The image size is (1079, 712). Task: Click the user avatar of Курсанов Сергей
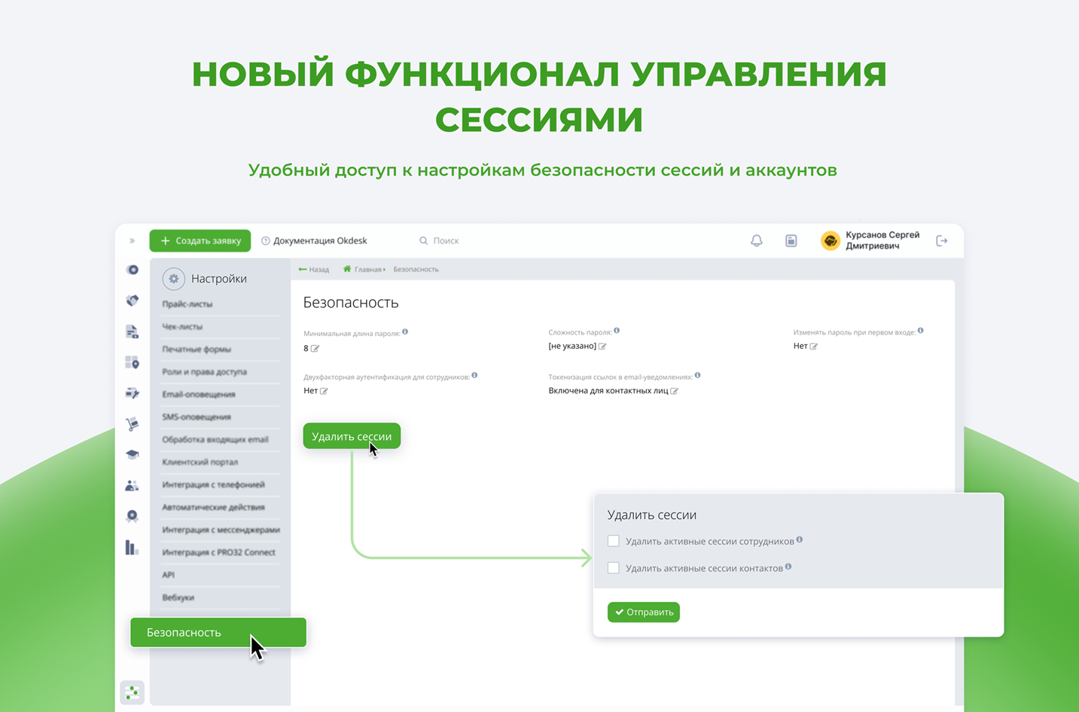[831, 241]
